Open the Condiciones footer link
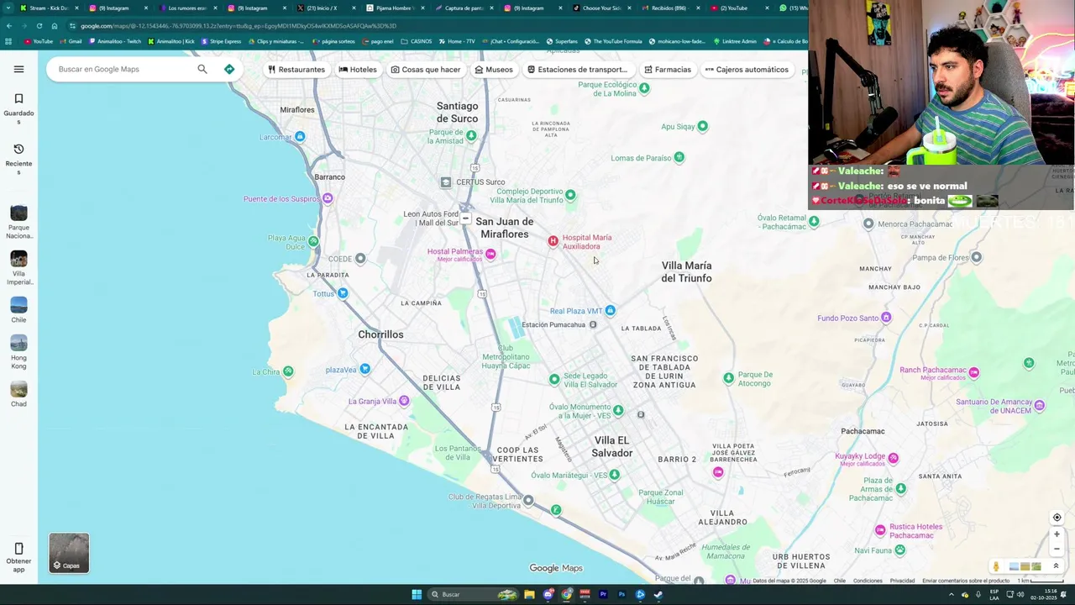Viewport: 1075px width, 605px height. click(x=868, y=581)
